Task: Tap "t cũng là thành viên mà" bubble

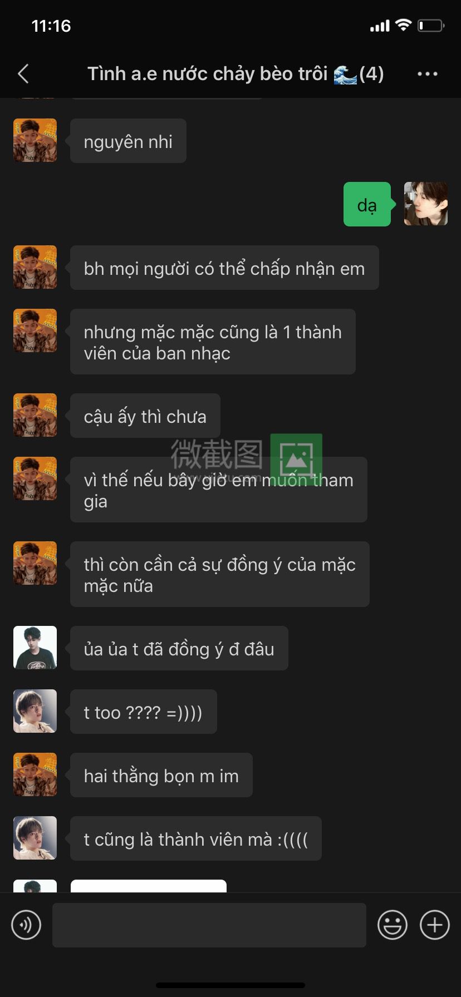Action: coord(196,838)
